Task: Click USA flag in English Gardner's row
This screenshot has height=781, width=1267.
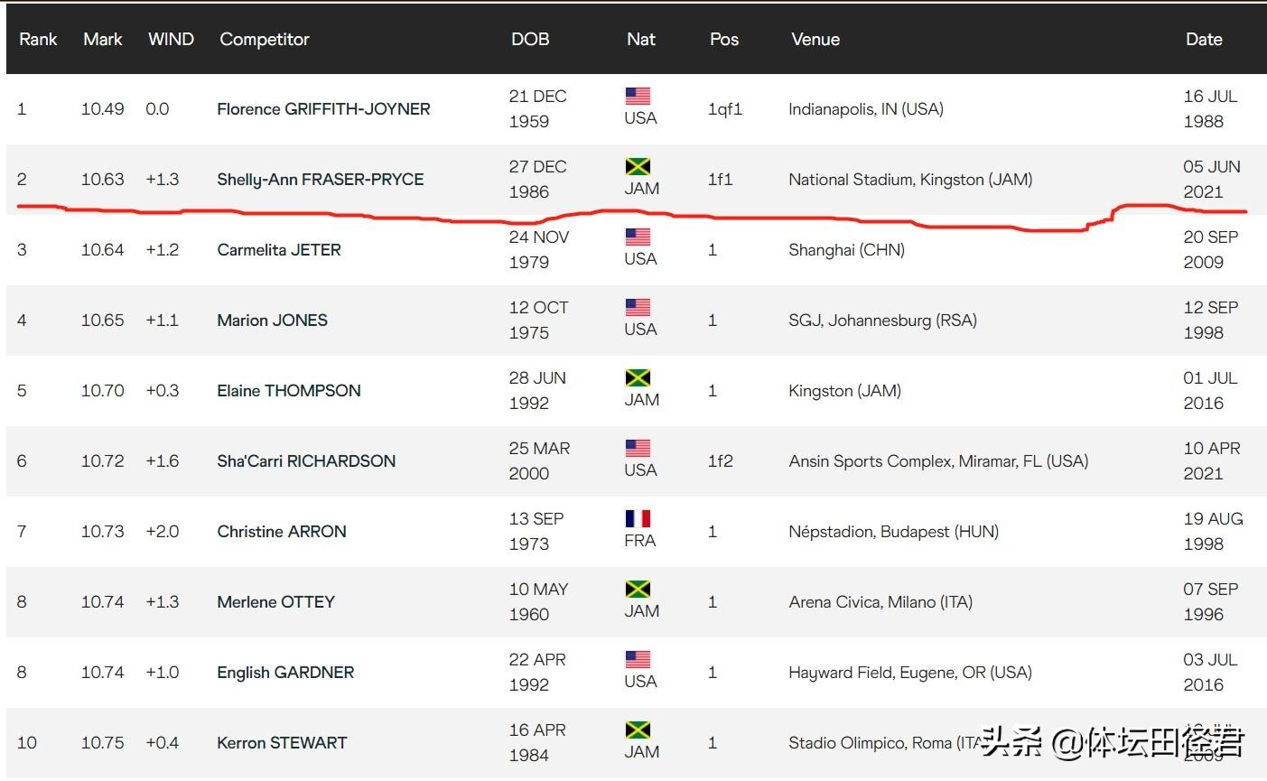Action: pos(638,660)
